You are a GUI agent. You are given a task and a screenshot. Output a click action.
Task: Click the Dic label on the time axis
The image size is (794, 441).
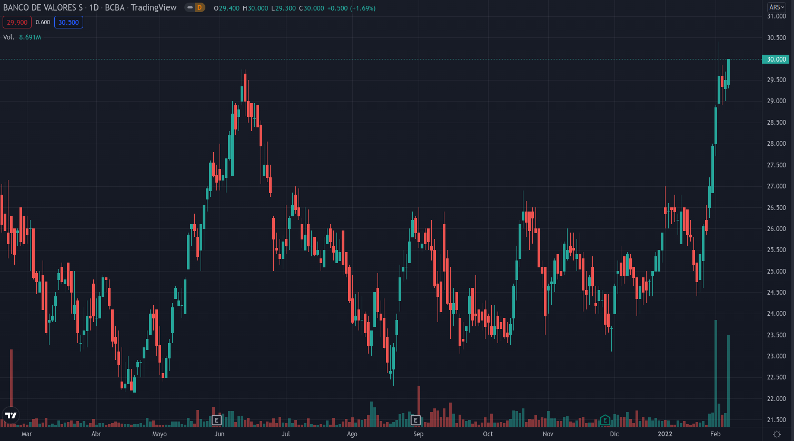coord(614,434)
